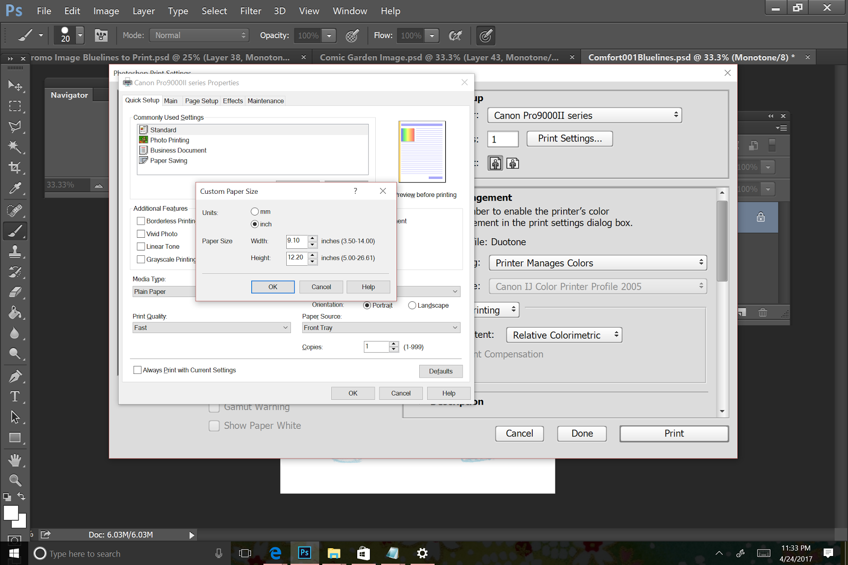Open File Explorer from the taskbar
This screenshot has height=565, width=848.
334,553
